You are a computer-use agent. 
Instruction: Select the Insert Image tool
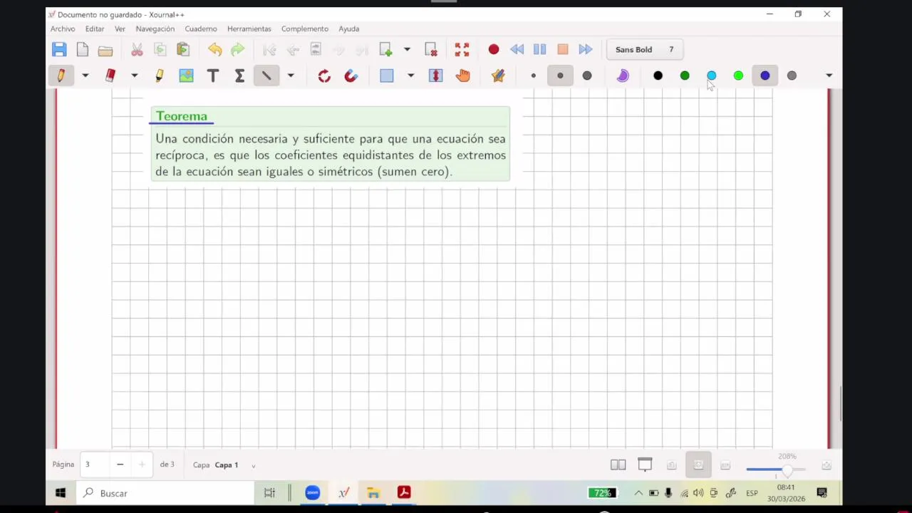(186, 76)
